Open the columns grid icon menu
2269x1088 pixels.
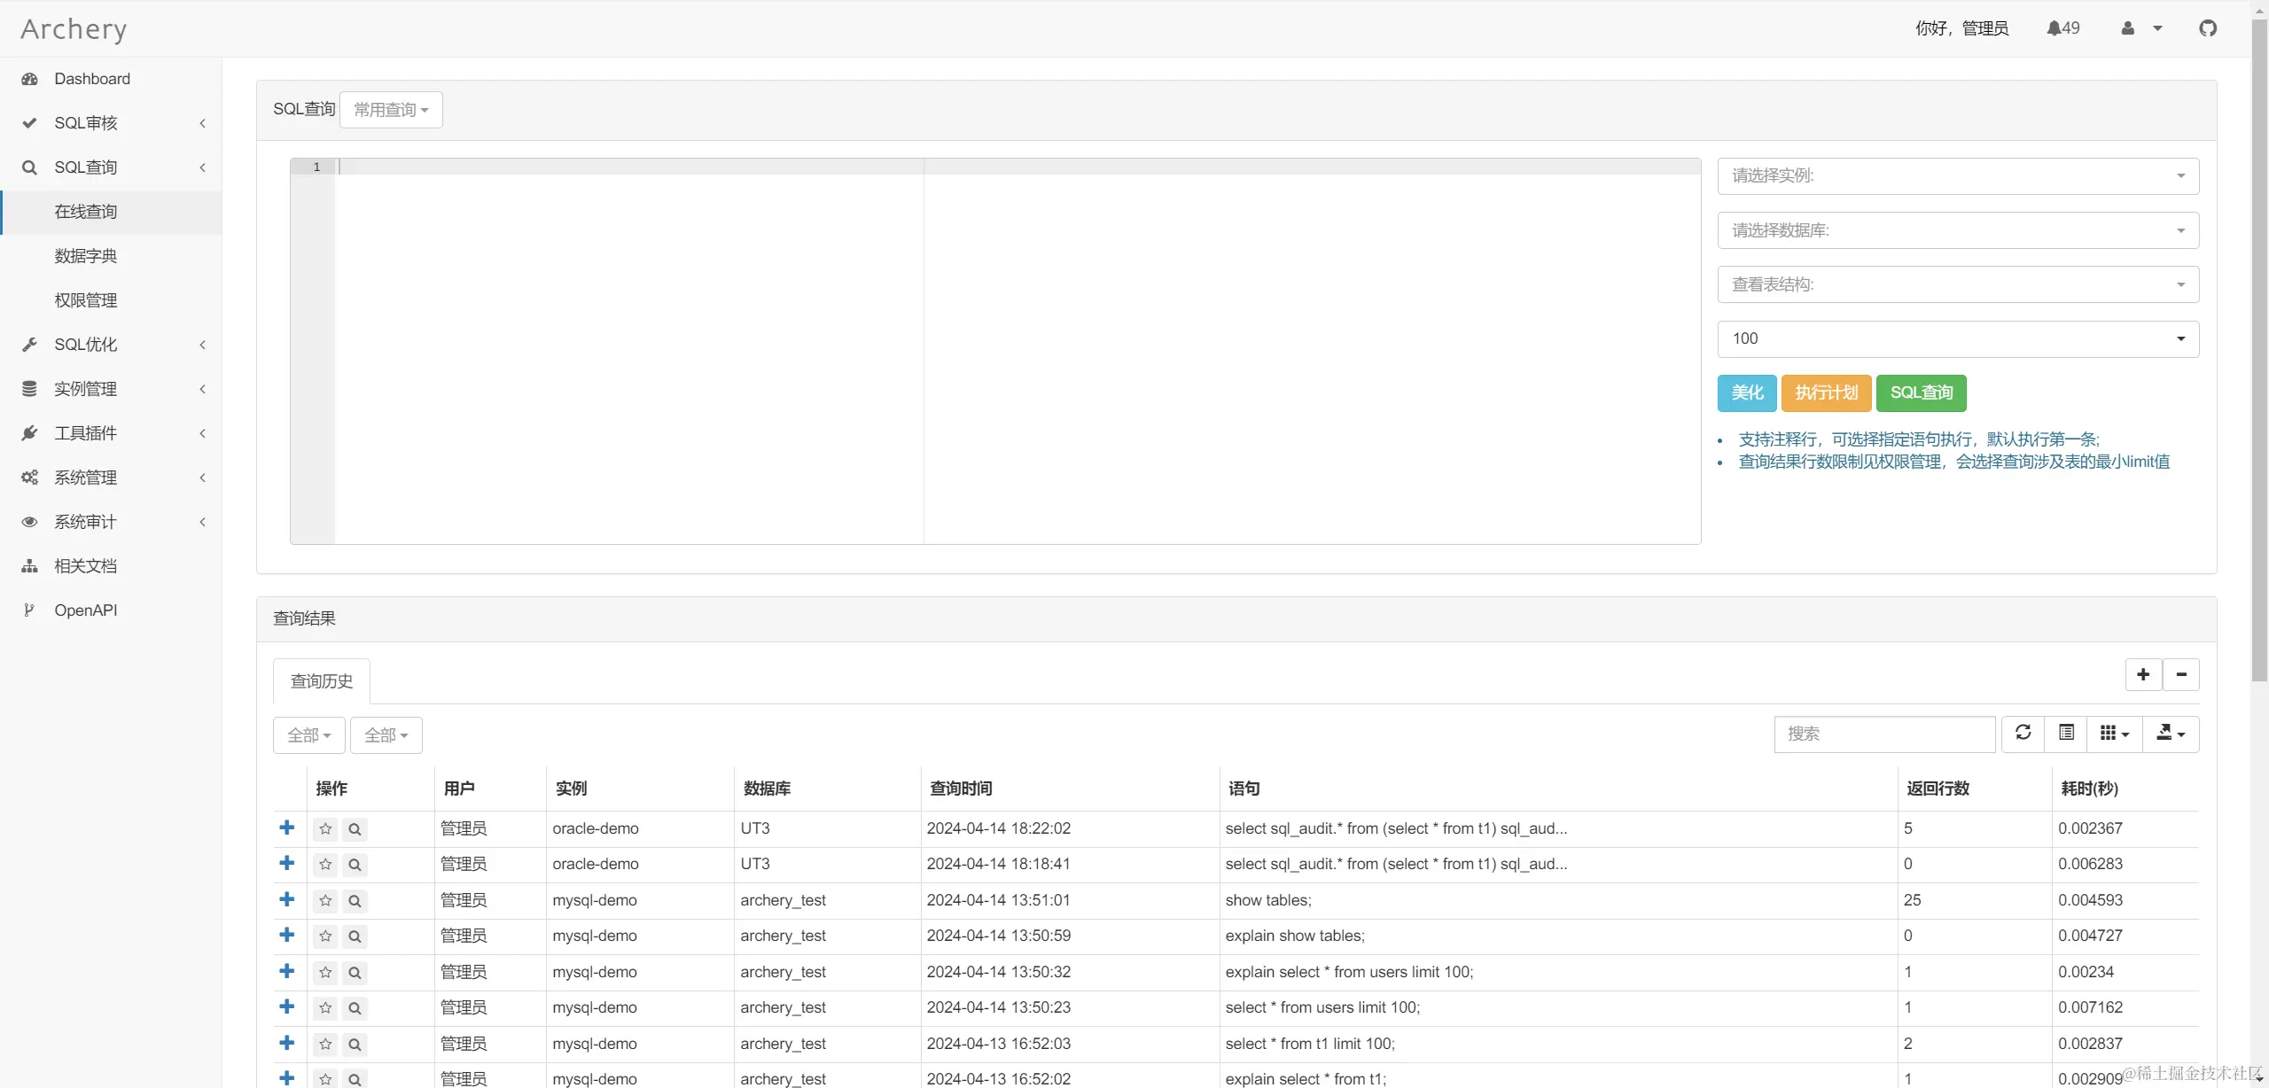click(2114, 733)
